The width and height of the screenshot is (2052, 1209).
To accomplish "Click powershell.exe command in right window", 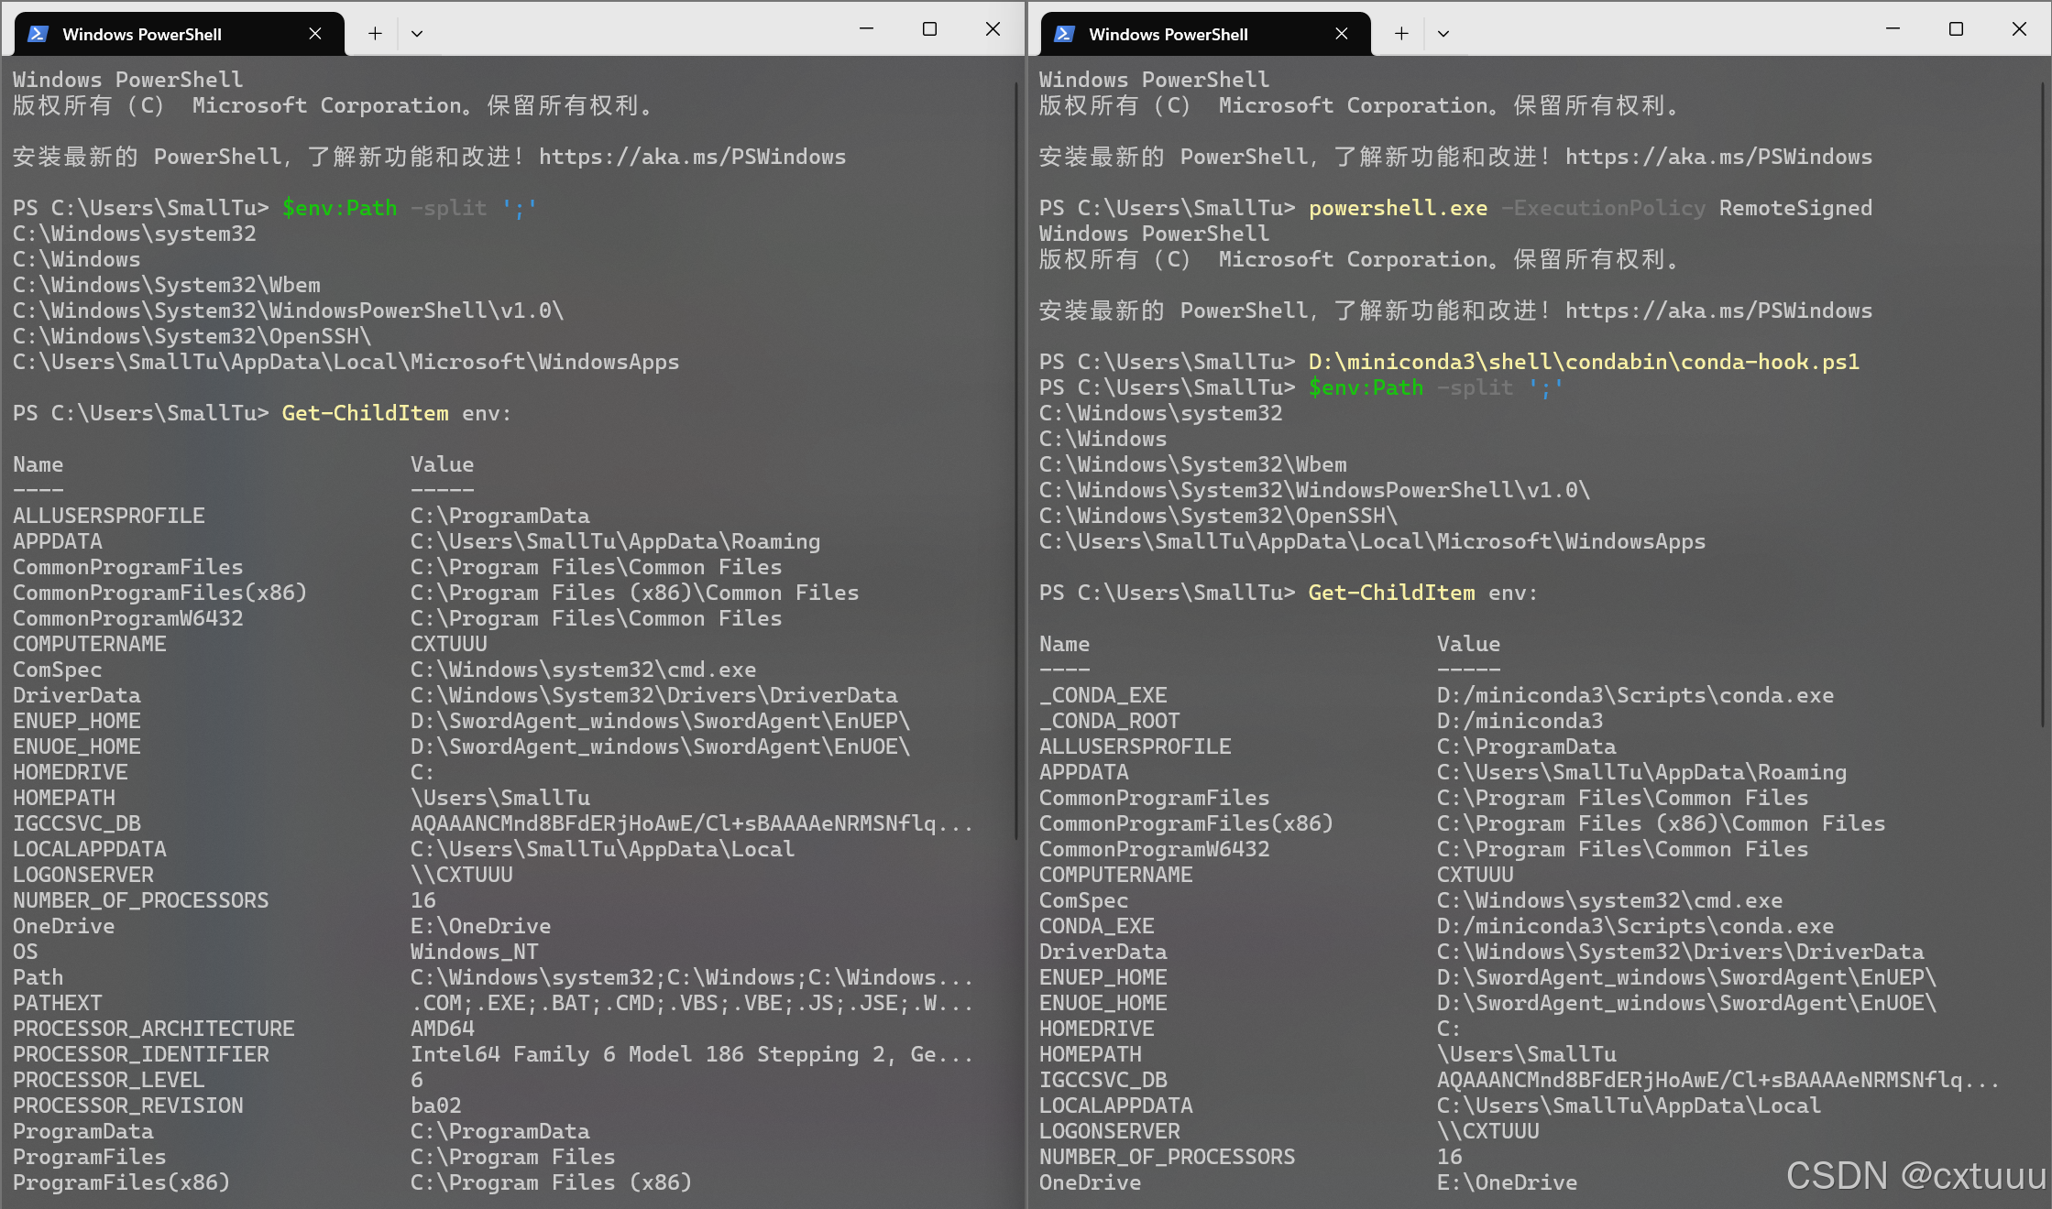I will pos(1398,208).
